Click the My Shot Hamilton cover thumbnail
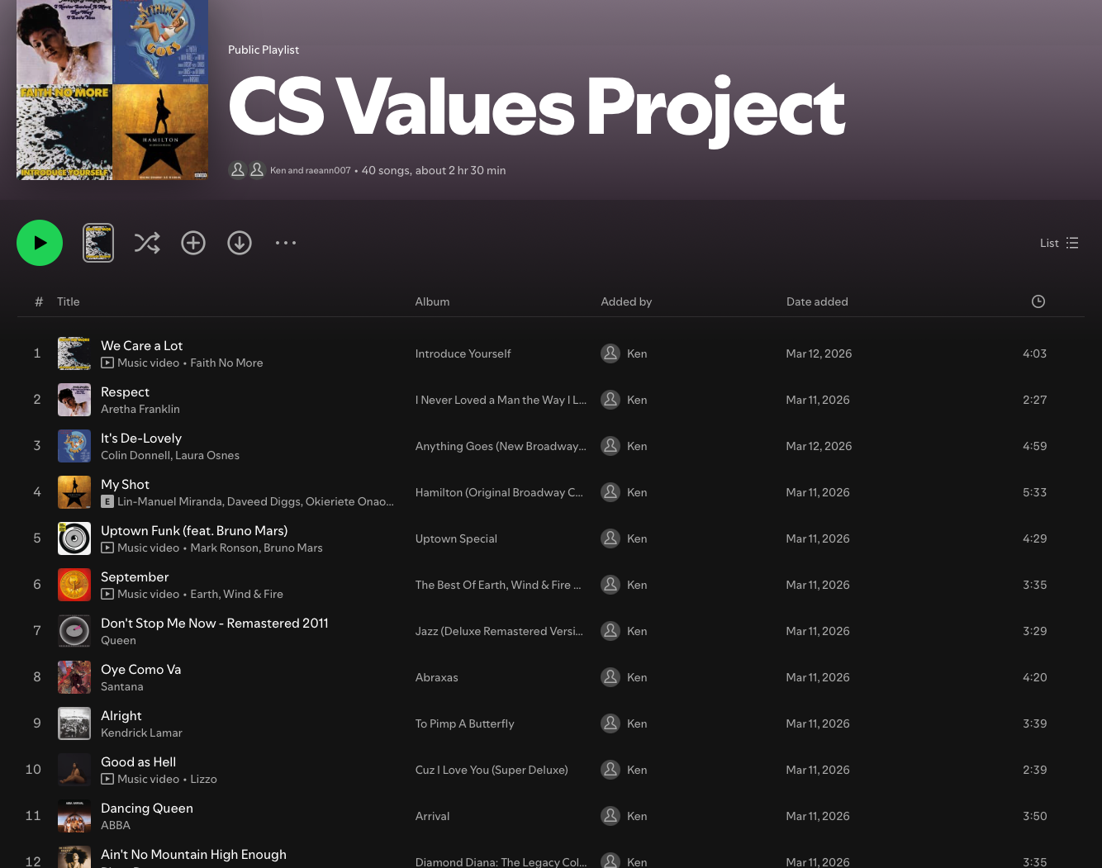Viewport: 1102px width, 868px height. coord(74,492)
